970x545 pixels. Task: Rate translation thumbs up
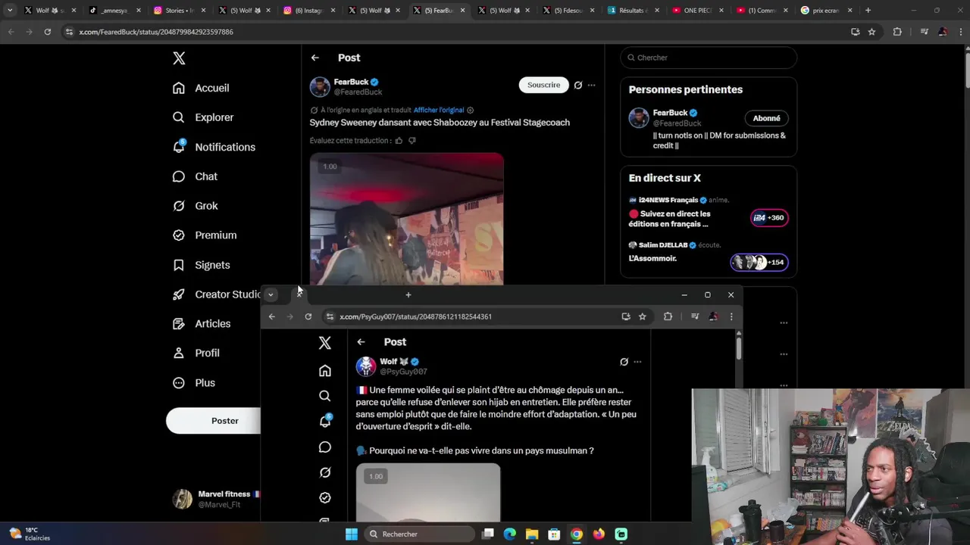coord(399,141)
